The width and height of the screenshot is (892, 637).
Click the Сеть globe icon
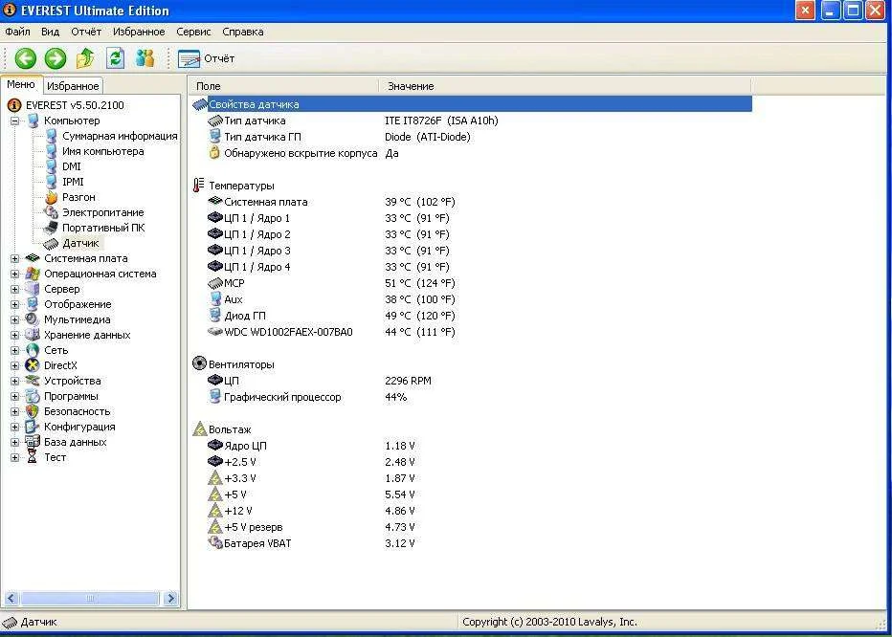click(33, 351)
